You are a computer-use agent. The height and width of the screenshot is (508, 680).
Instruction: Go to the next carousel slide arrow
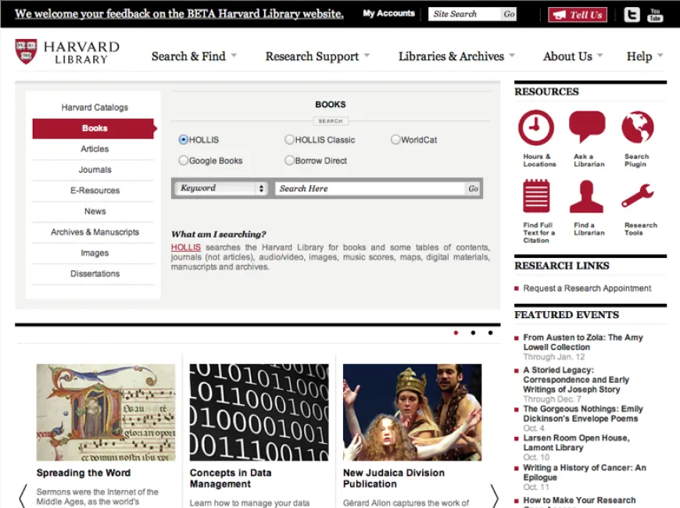coord(494,495)
